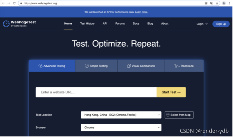The width and height of the screenshot is (233, 137).
Task: Click the Test. Optimize. Repeat. heading
Action: coord(116,44)
